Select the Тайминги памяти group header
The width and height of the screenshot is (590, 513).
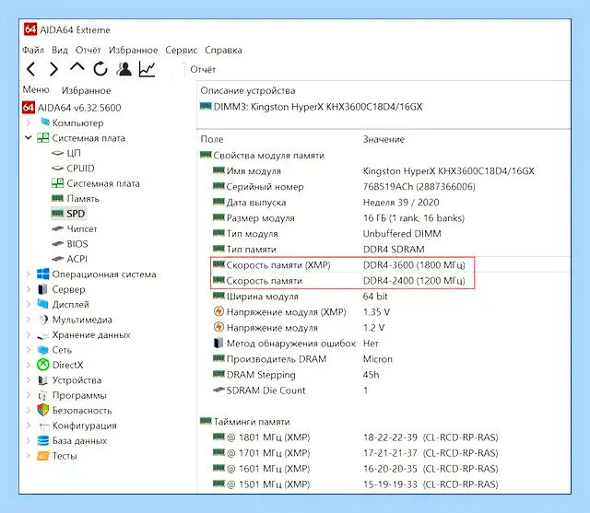pyautogui.click(x=245, y=422)
